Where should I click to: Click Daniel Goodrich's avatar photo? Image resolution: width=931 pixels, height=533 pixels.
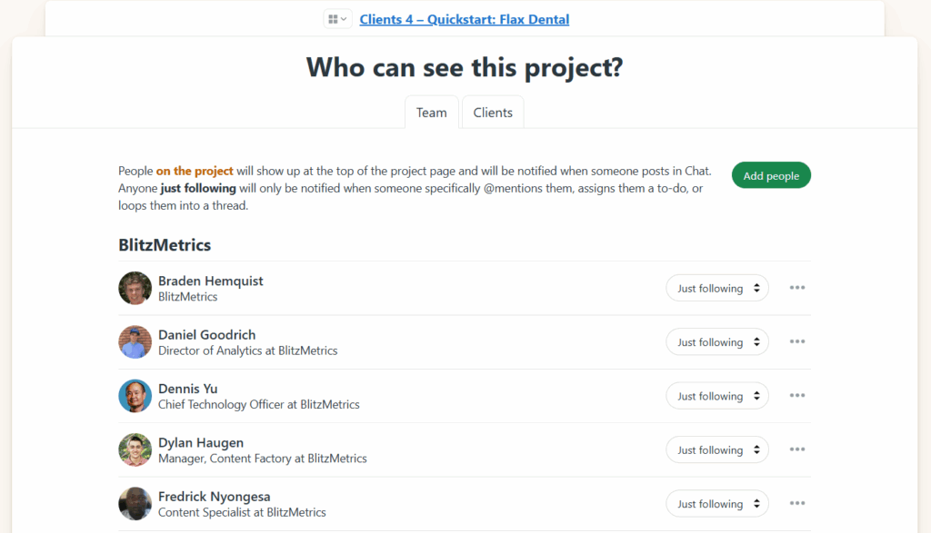(135, 342)
